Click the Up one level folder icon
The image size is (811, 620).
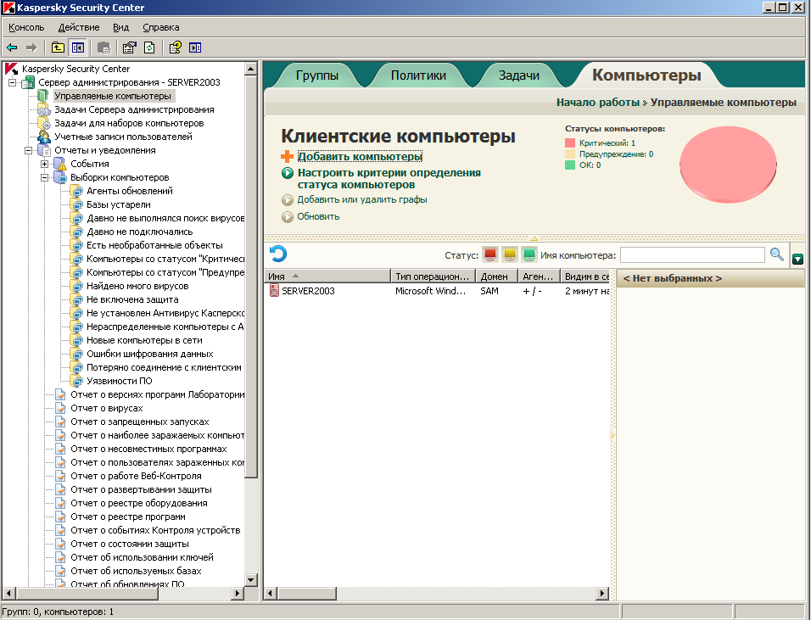click(x=58, y=47)
